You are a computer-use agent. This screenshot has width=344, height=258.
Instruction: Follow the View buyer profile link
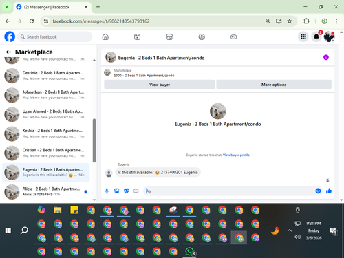pos(236,155)
